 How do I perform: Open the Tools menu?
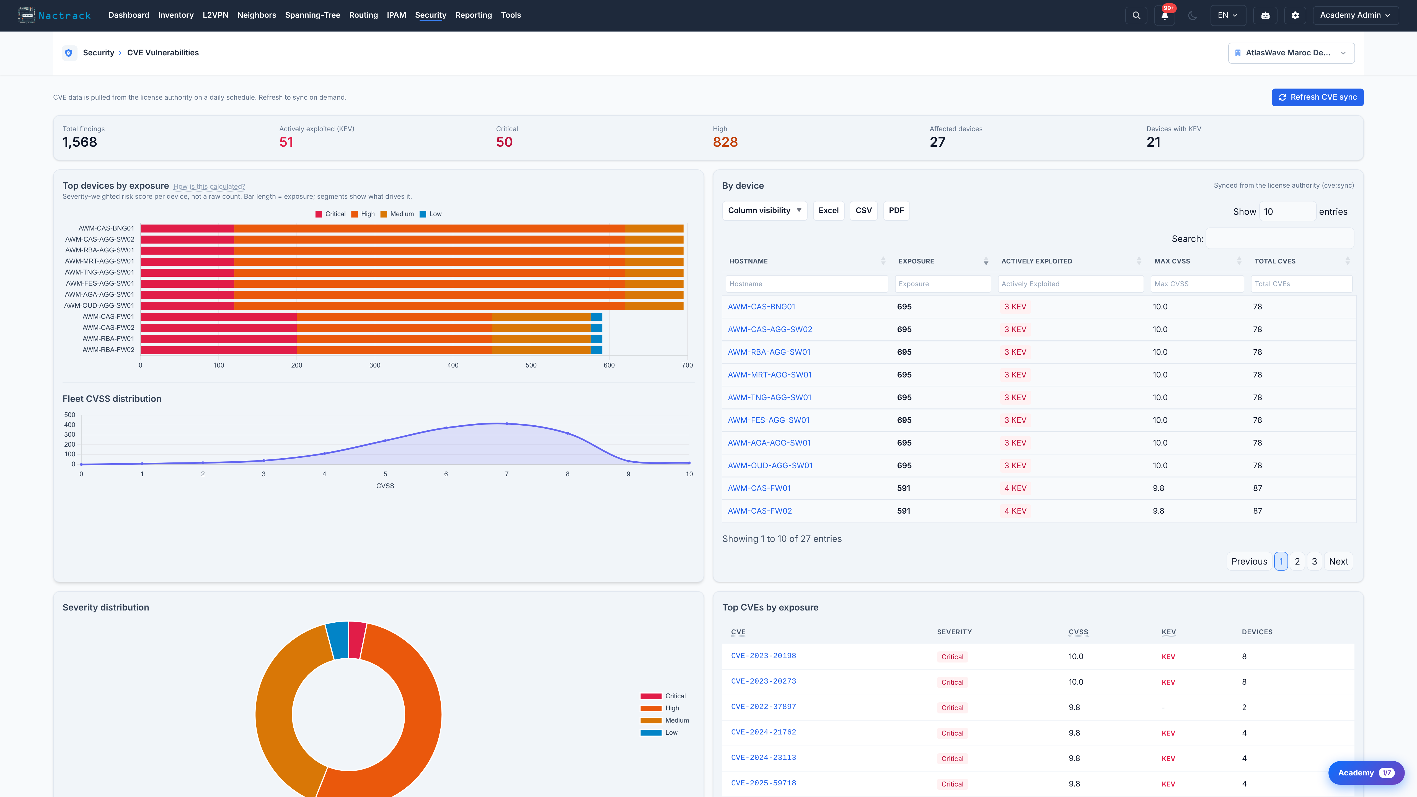click(x=510, y=15)
